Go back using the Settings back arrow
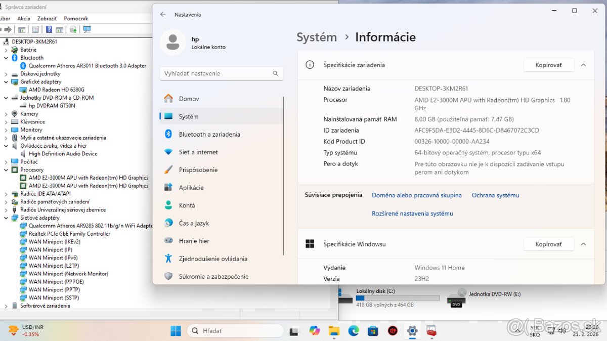 click(x=163, y=14)
